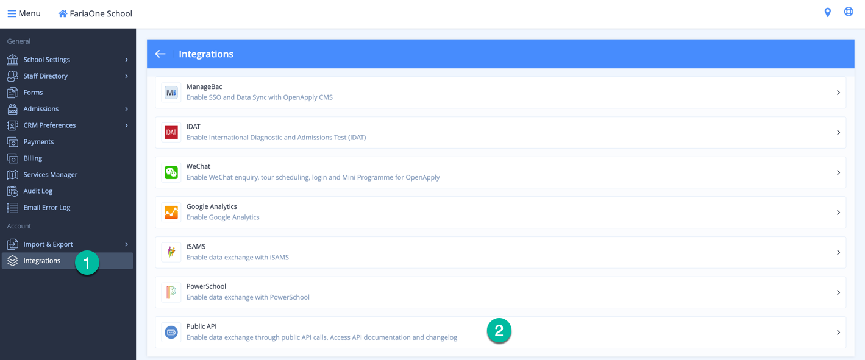Open the Public API integration title
The image size is (865, 360).
pyautogui.click(x=201, y=326)
